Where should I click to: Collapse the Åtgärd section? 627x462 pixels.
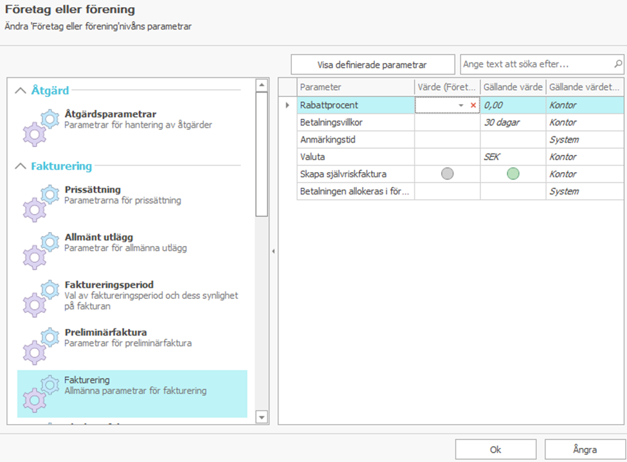tap(21, 91)
